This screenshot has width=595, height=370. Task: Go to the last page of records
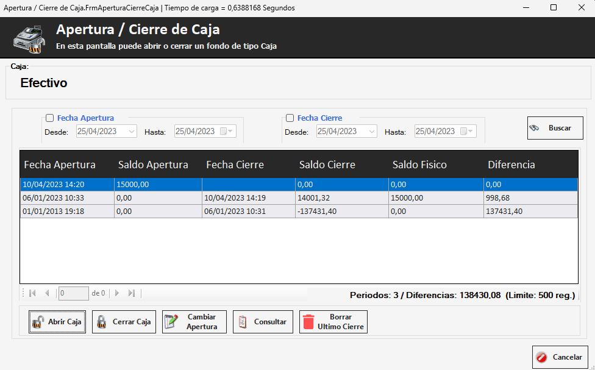click(132, 293)
